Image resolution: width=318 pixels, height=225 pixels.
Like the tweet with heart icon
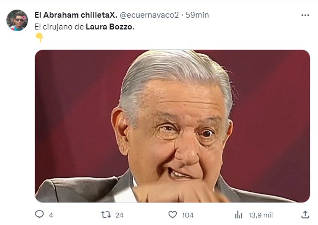[x=172, y=214]
